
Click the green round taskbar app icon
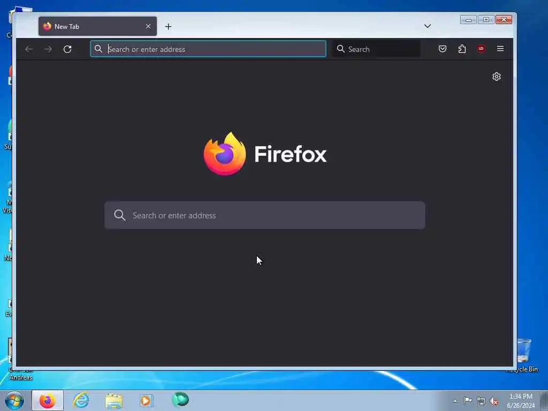[x=180, y=400]
